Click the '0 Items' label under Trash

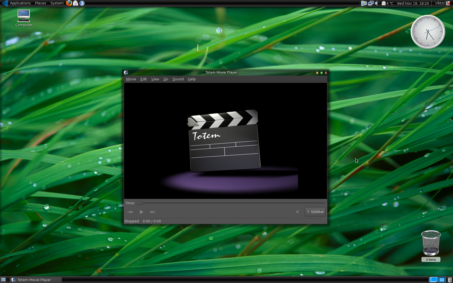click(x=431, y=260)
